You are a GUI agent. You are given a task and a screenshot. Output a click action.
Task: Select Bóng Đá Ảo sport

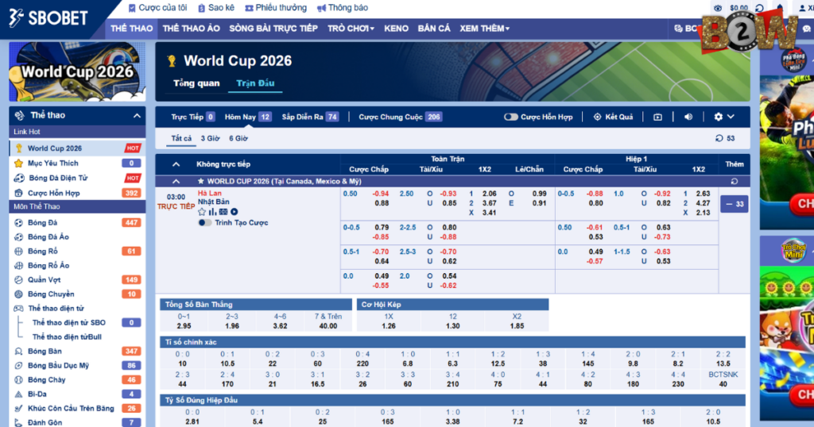pos(48,237)
